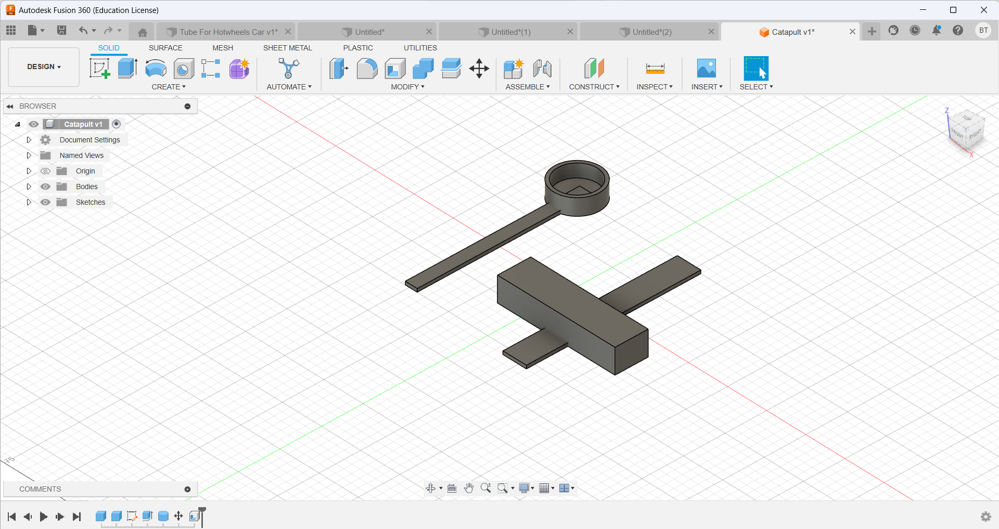Select the Press Pull tool
The image size is (999, 529).
(x=339, y=68)
